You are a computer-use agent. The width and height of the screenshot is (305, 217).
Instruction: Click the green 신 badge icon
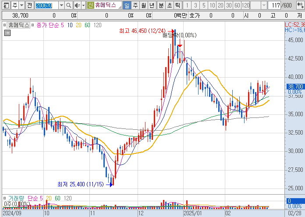tap(90, 5)
